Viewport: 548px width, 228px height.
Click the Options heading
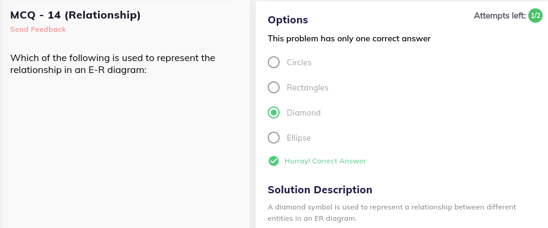288,20
